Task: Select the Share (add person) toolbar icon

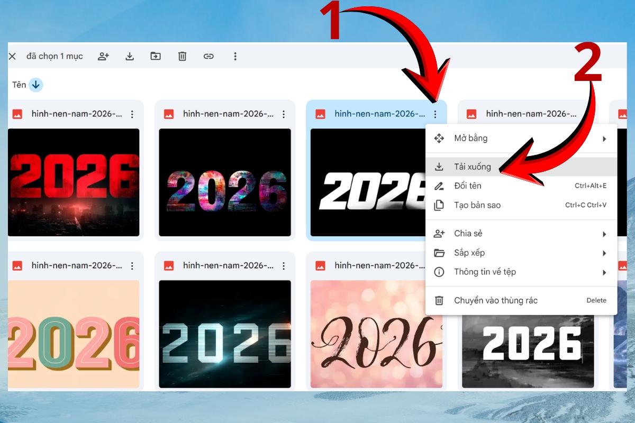Action: (104, 56)
